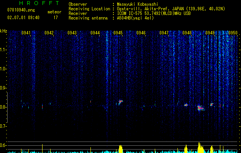This screenshot has width=241, height=153.
Task: Click the 0.7 kHz axis label
Action: tap(3, 126)
